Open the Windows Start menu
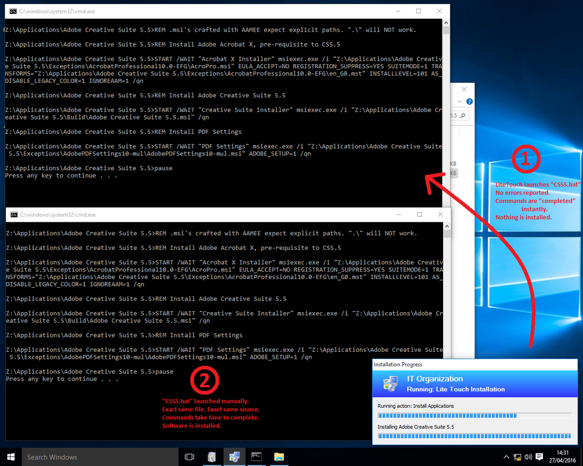The height and width of the screenshot is (466, 583). point(10,457)
